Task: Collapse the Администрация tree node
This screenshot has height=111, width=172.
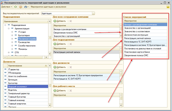Action: tap(9, 29)
